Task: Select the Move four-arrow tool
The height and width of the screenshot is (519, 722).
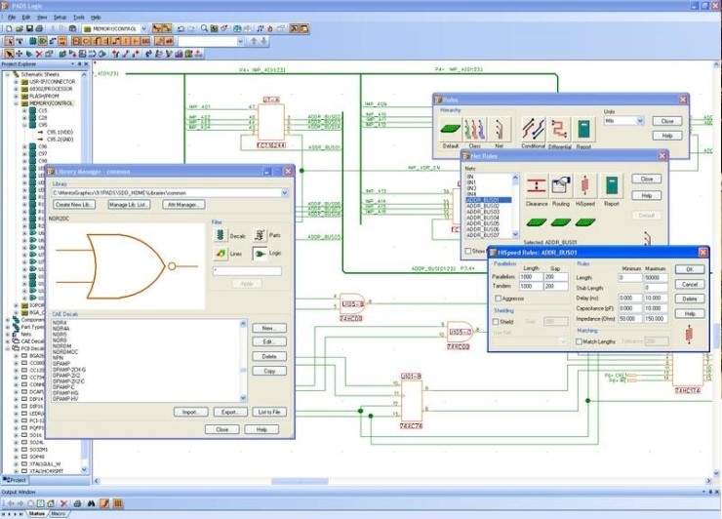Action: point(19,54)
